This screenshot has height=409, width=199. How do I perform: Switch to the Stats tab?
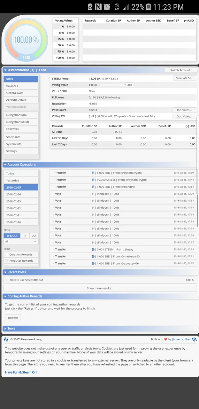pyautogui.click(x=21, y=79)
